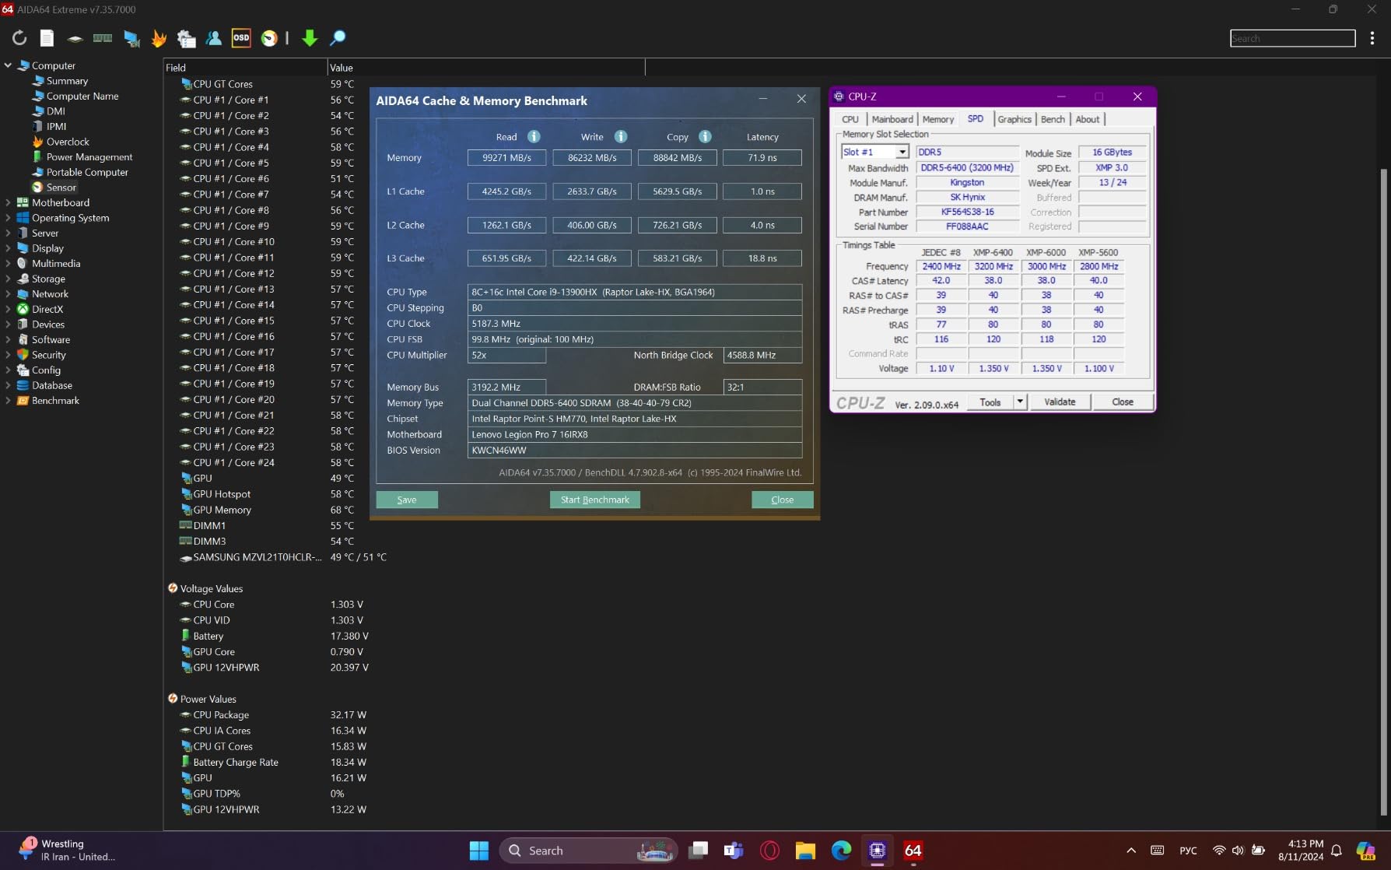This screenshot has width=1391, height=870.
Task: Click the Validate button in CPU-Z
Action: (1060, 402)
